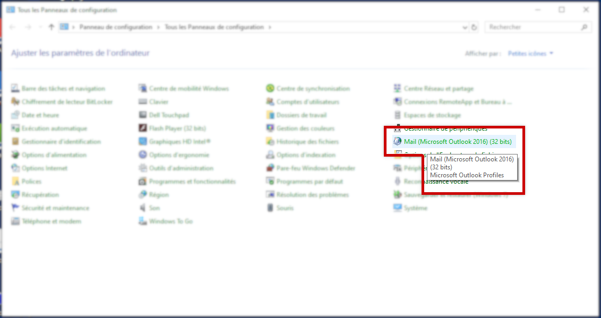The image size is (601, 318).
Task: Open the Flash Player (32 bits) icon
Action: (x=143, y=128)
